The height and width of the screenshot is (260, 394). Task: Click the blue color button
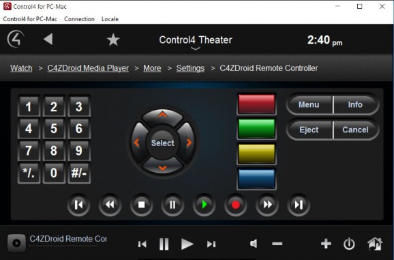pos(256,179)
